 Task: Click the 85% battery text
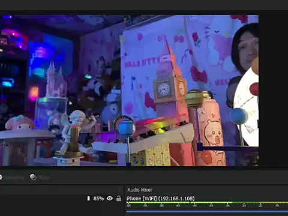click(98, 199)
